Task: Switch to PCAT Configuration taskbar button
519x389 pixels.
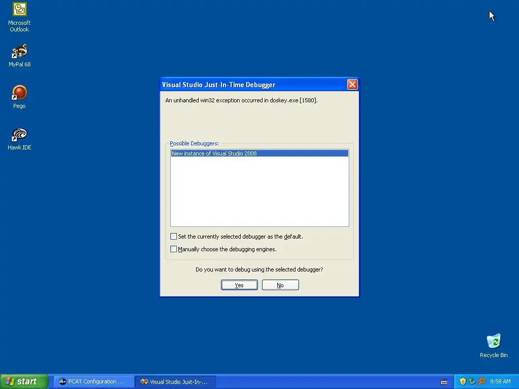Action: [93, 381]
